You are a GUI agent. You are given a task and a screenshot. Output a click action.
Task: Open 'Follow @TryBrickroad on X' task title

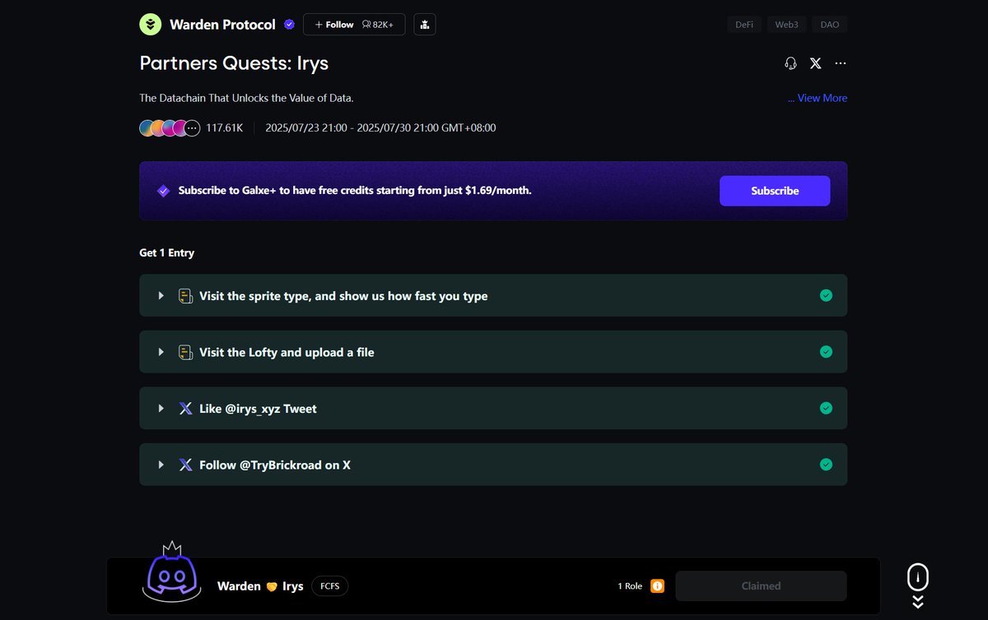point(275,465)
